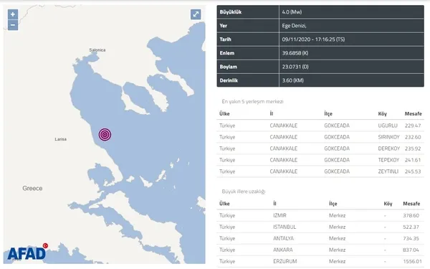Select the distance value 232.60
The image size is (430, 269).
[x=413, y=137]
